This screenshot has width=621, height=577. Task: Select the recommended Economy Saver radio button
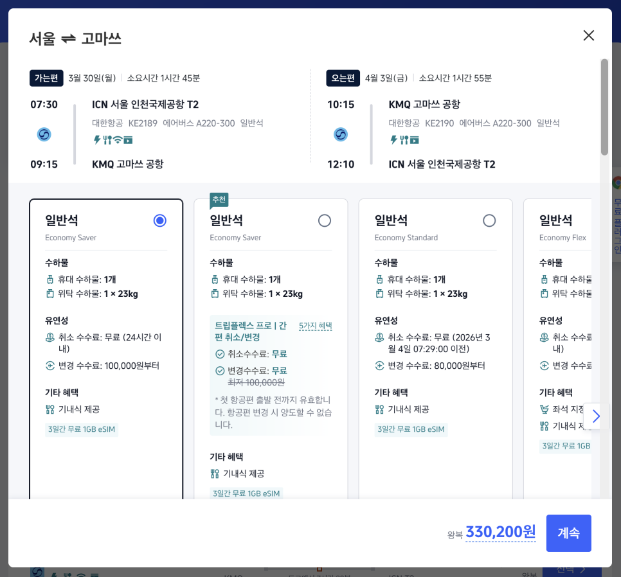coord(325,220)
